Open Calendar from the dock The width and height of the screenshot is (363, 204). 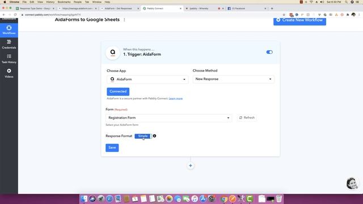coord(135,198)
